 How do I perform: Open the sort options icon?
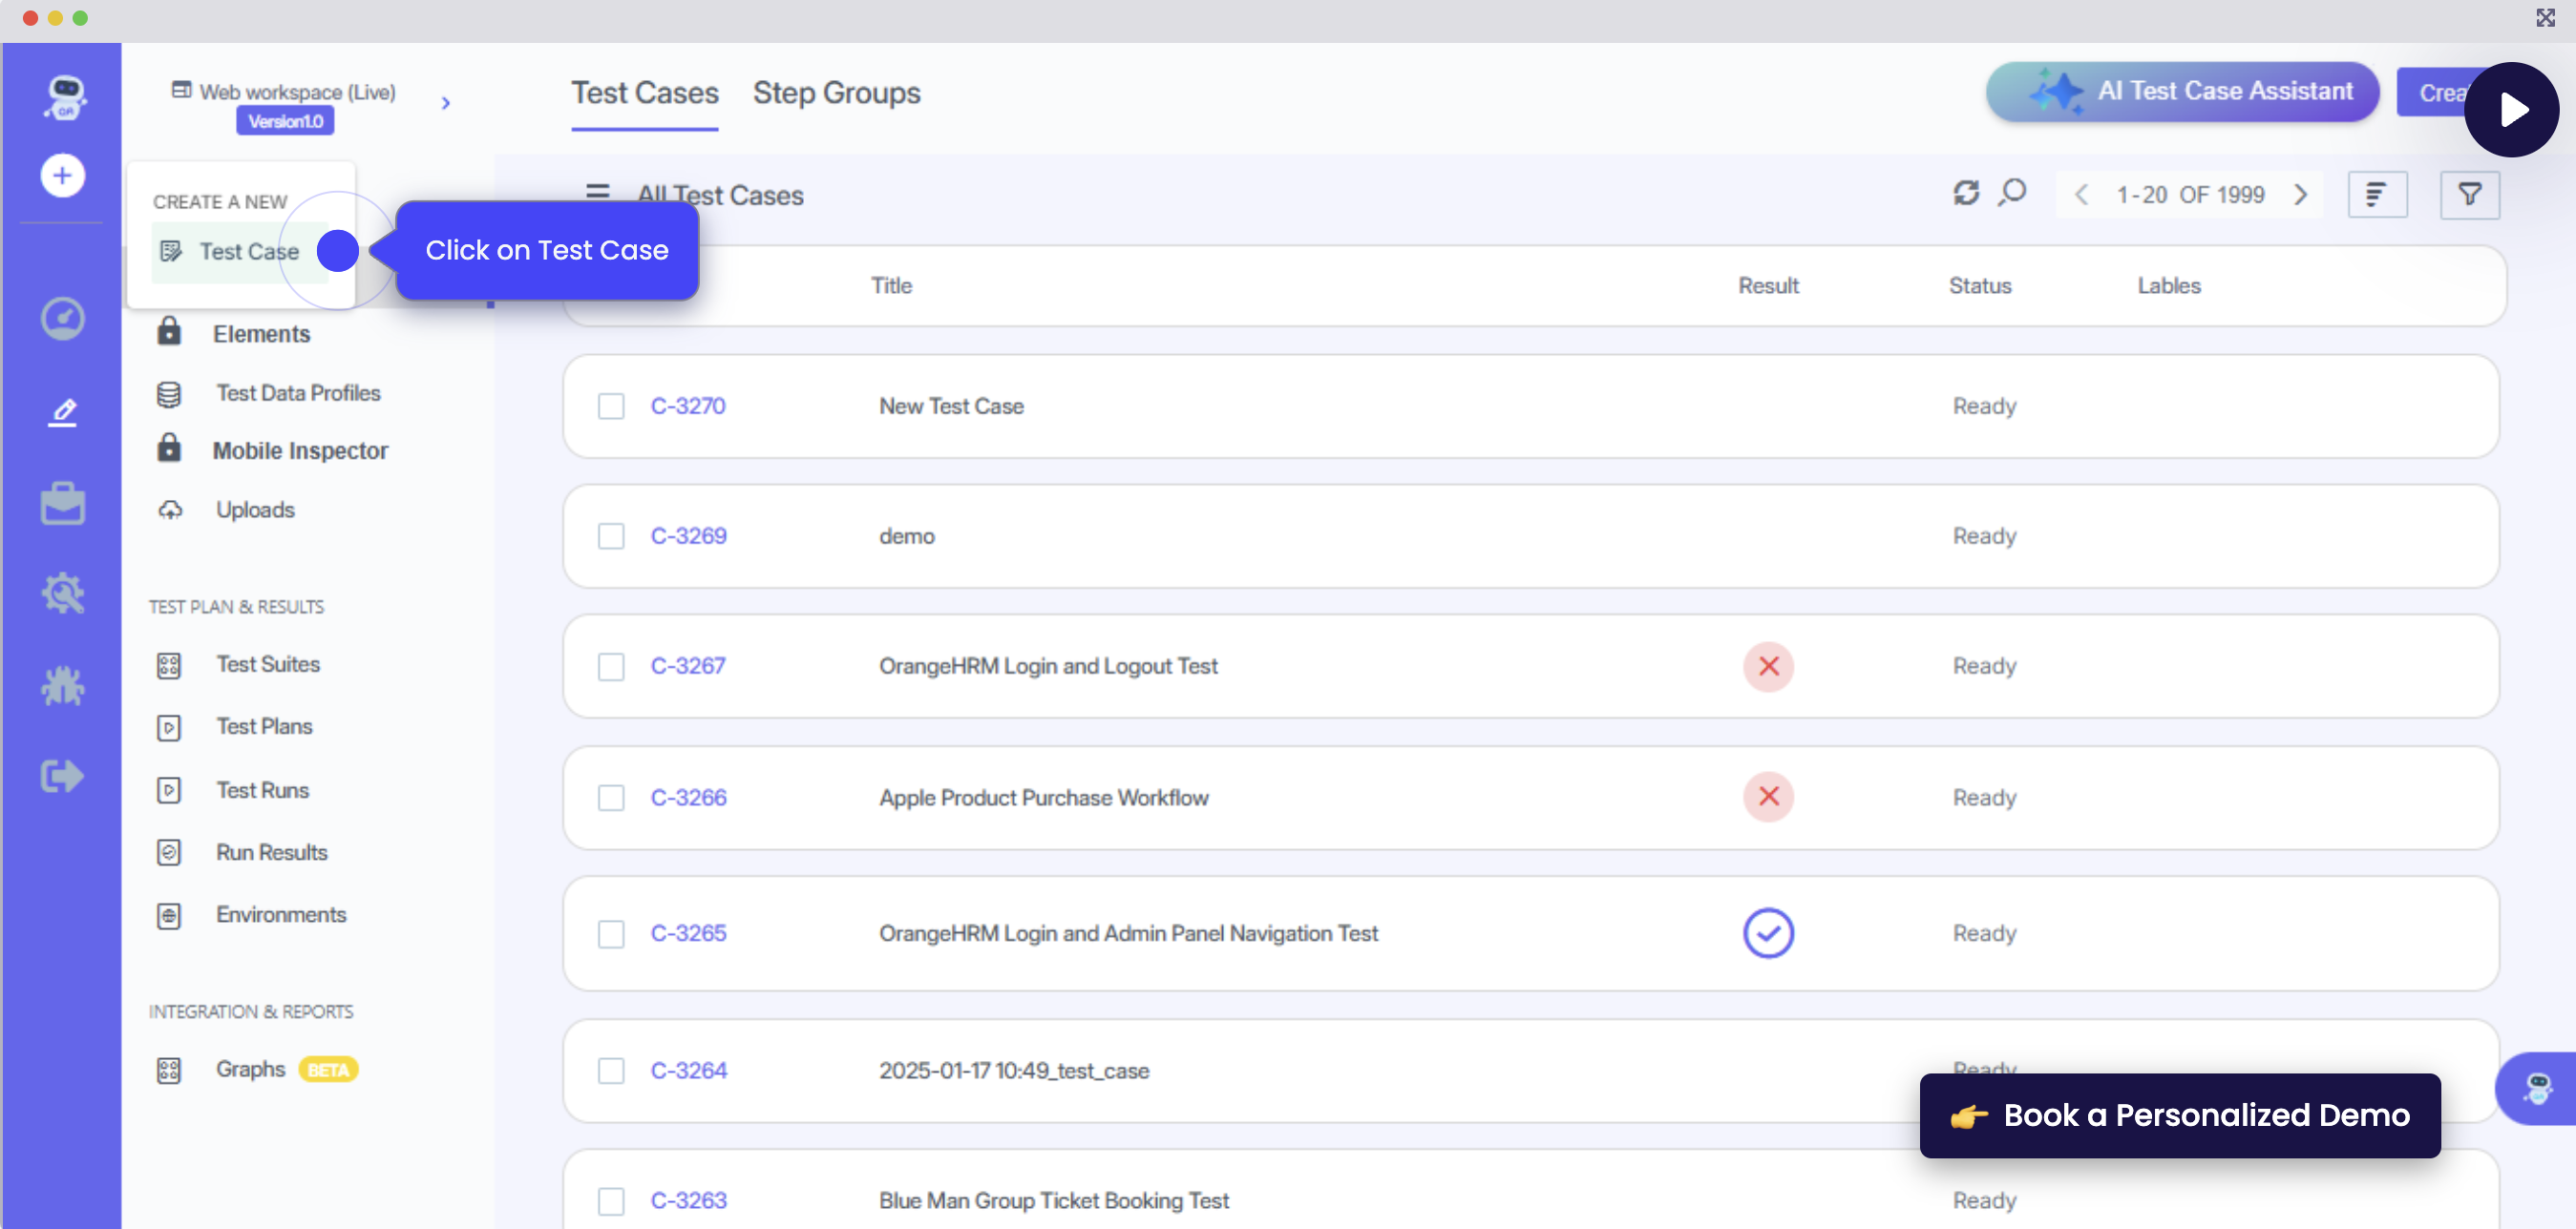click(x=2376, y=195)
